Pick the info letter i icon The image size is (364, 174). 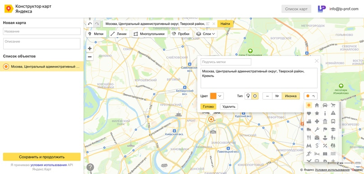tap(325, 113)
